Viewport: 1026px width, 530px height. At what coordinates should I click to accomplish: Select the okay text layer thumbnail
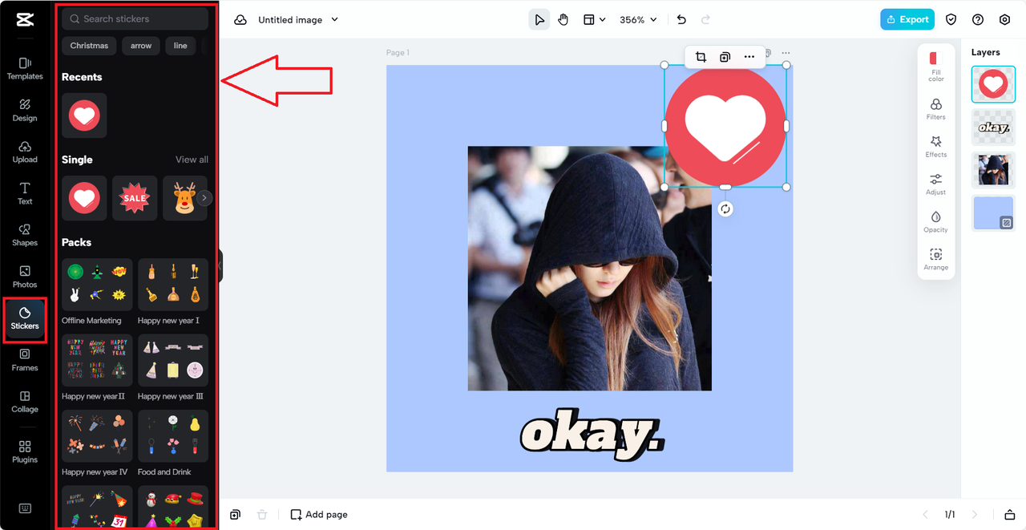(x=993, y=127)
